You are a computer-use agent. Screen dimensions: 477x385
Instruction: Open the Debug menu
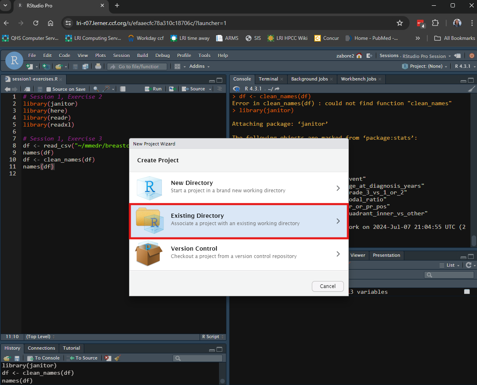coord(162,55)
